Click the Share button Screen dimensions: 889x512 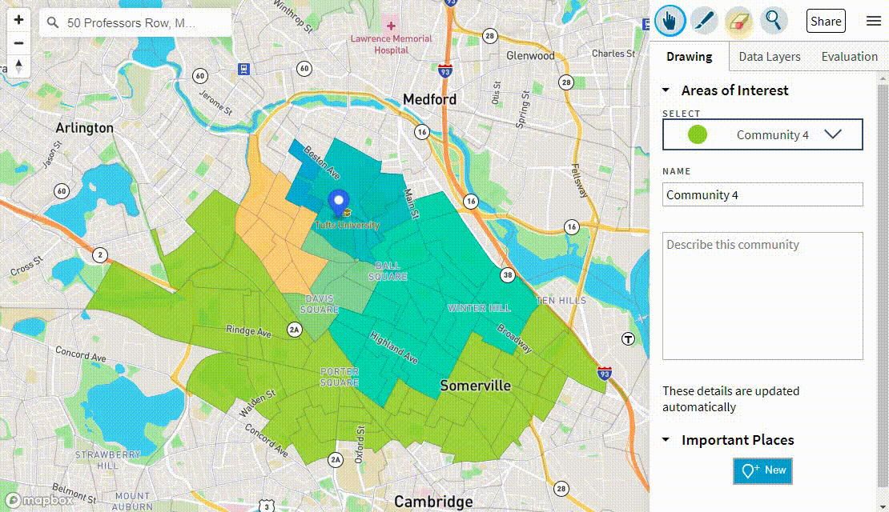point(825,21)
